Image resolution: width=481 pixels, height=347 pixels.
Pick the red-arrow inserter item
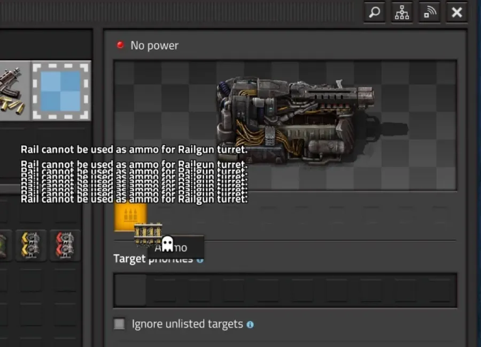[65, 245]
